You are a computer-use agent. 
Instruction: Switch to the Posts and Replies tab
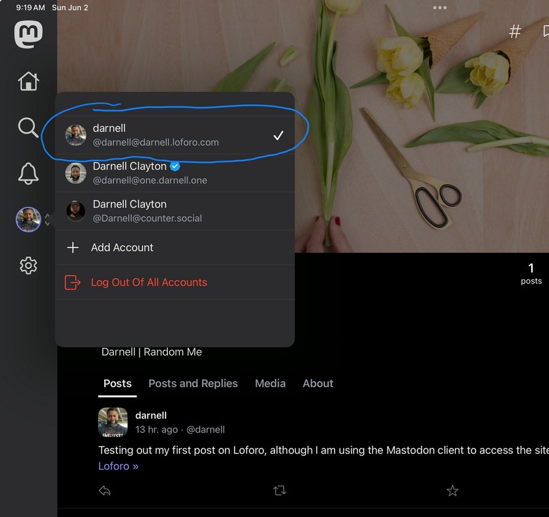(x=193, y=383)
